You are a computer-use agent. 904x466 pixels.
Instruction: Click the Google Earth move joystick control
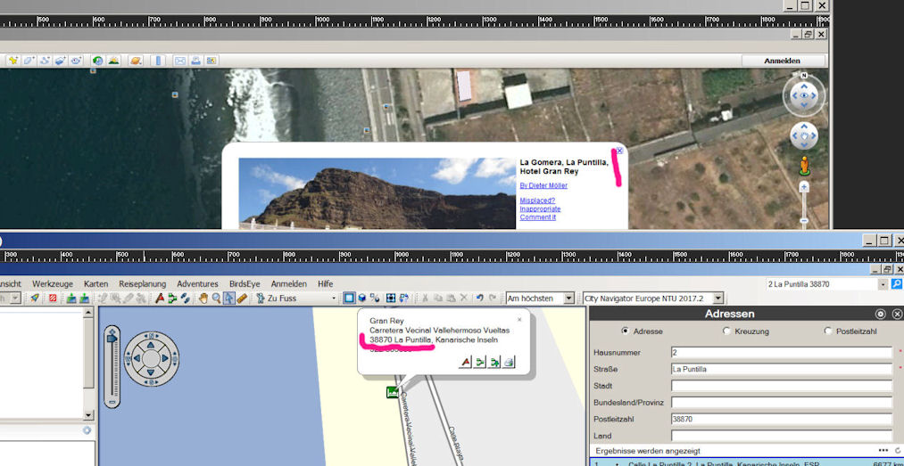804,135
